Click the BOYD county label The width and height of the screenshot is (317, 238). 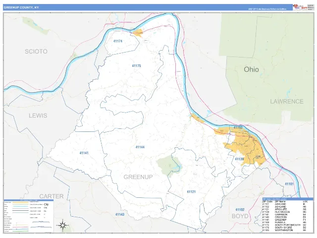click(x=240, y=216)
